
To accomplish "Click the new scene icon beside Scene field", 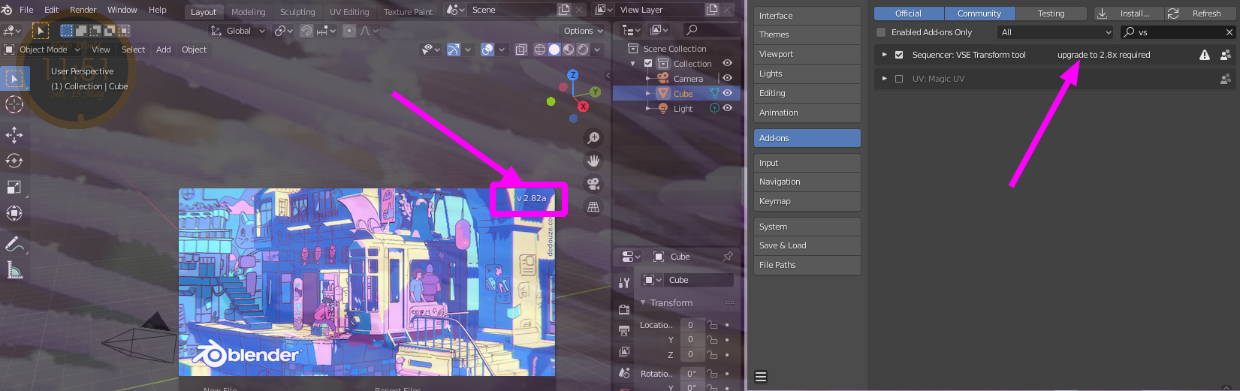I will (x=564, y=10).
